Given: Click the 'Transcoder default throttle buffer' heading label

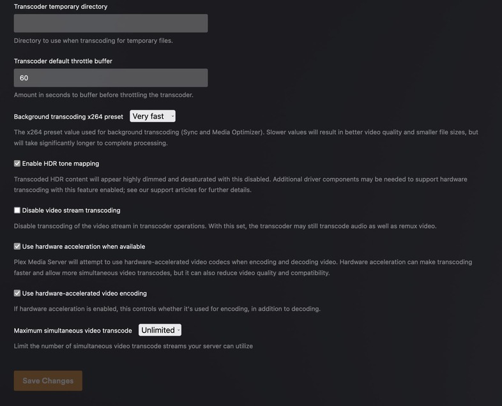Looking at the screenshot, I should coord(63,61).
